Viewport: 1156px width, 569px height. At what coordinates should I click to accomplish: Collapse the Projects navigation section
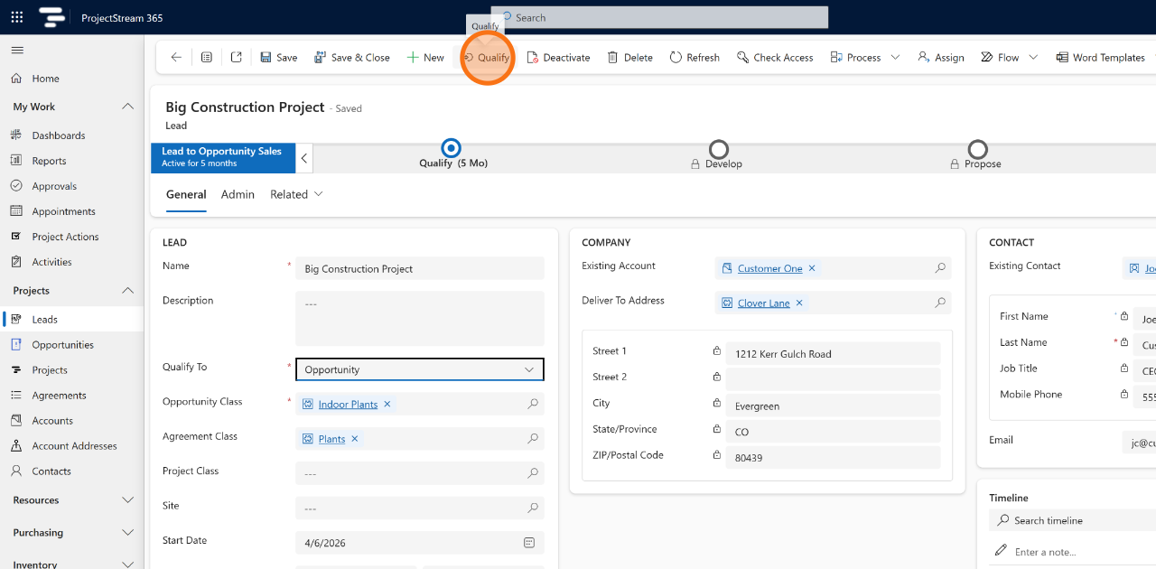click(x=127, y=291)
